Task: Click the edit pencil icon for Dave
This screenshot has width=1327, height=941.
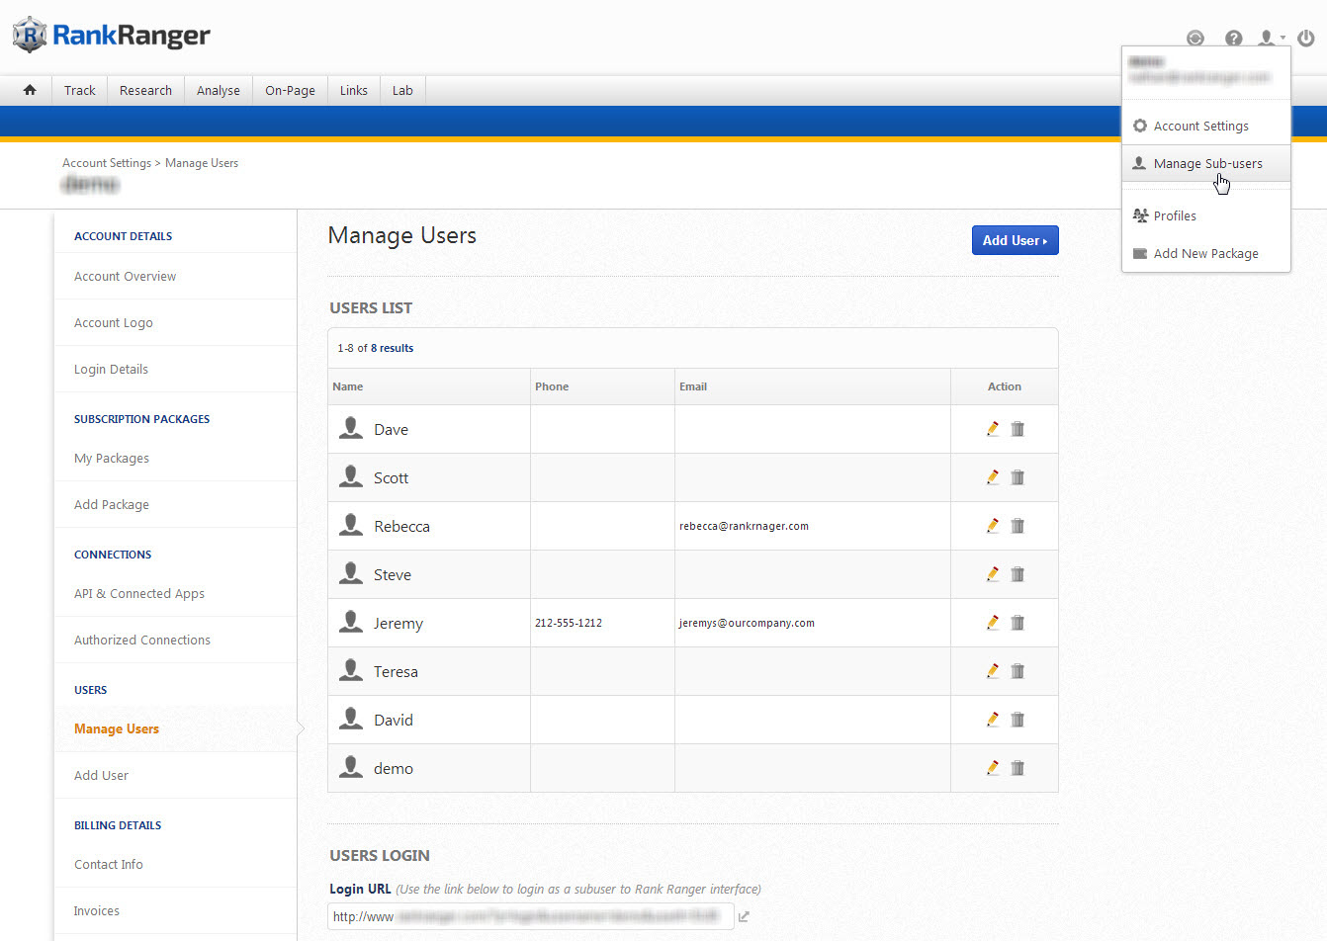Action: click(x=993, y=429)
